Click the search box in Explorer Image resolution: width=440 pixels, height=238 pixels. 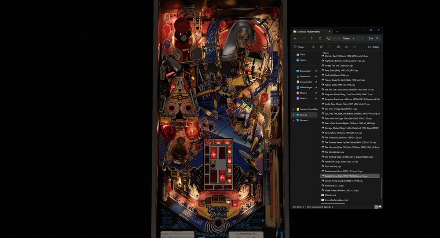[374, 38]
